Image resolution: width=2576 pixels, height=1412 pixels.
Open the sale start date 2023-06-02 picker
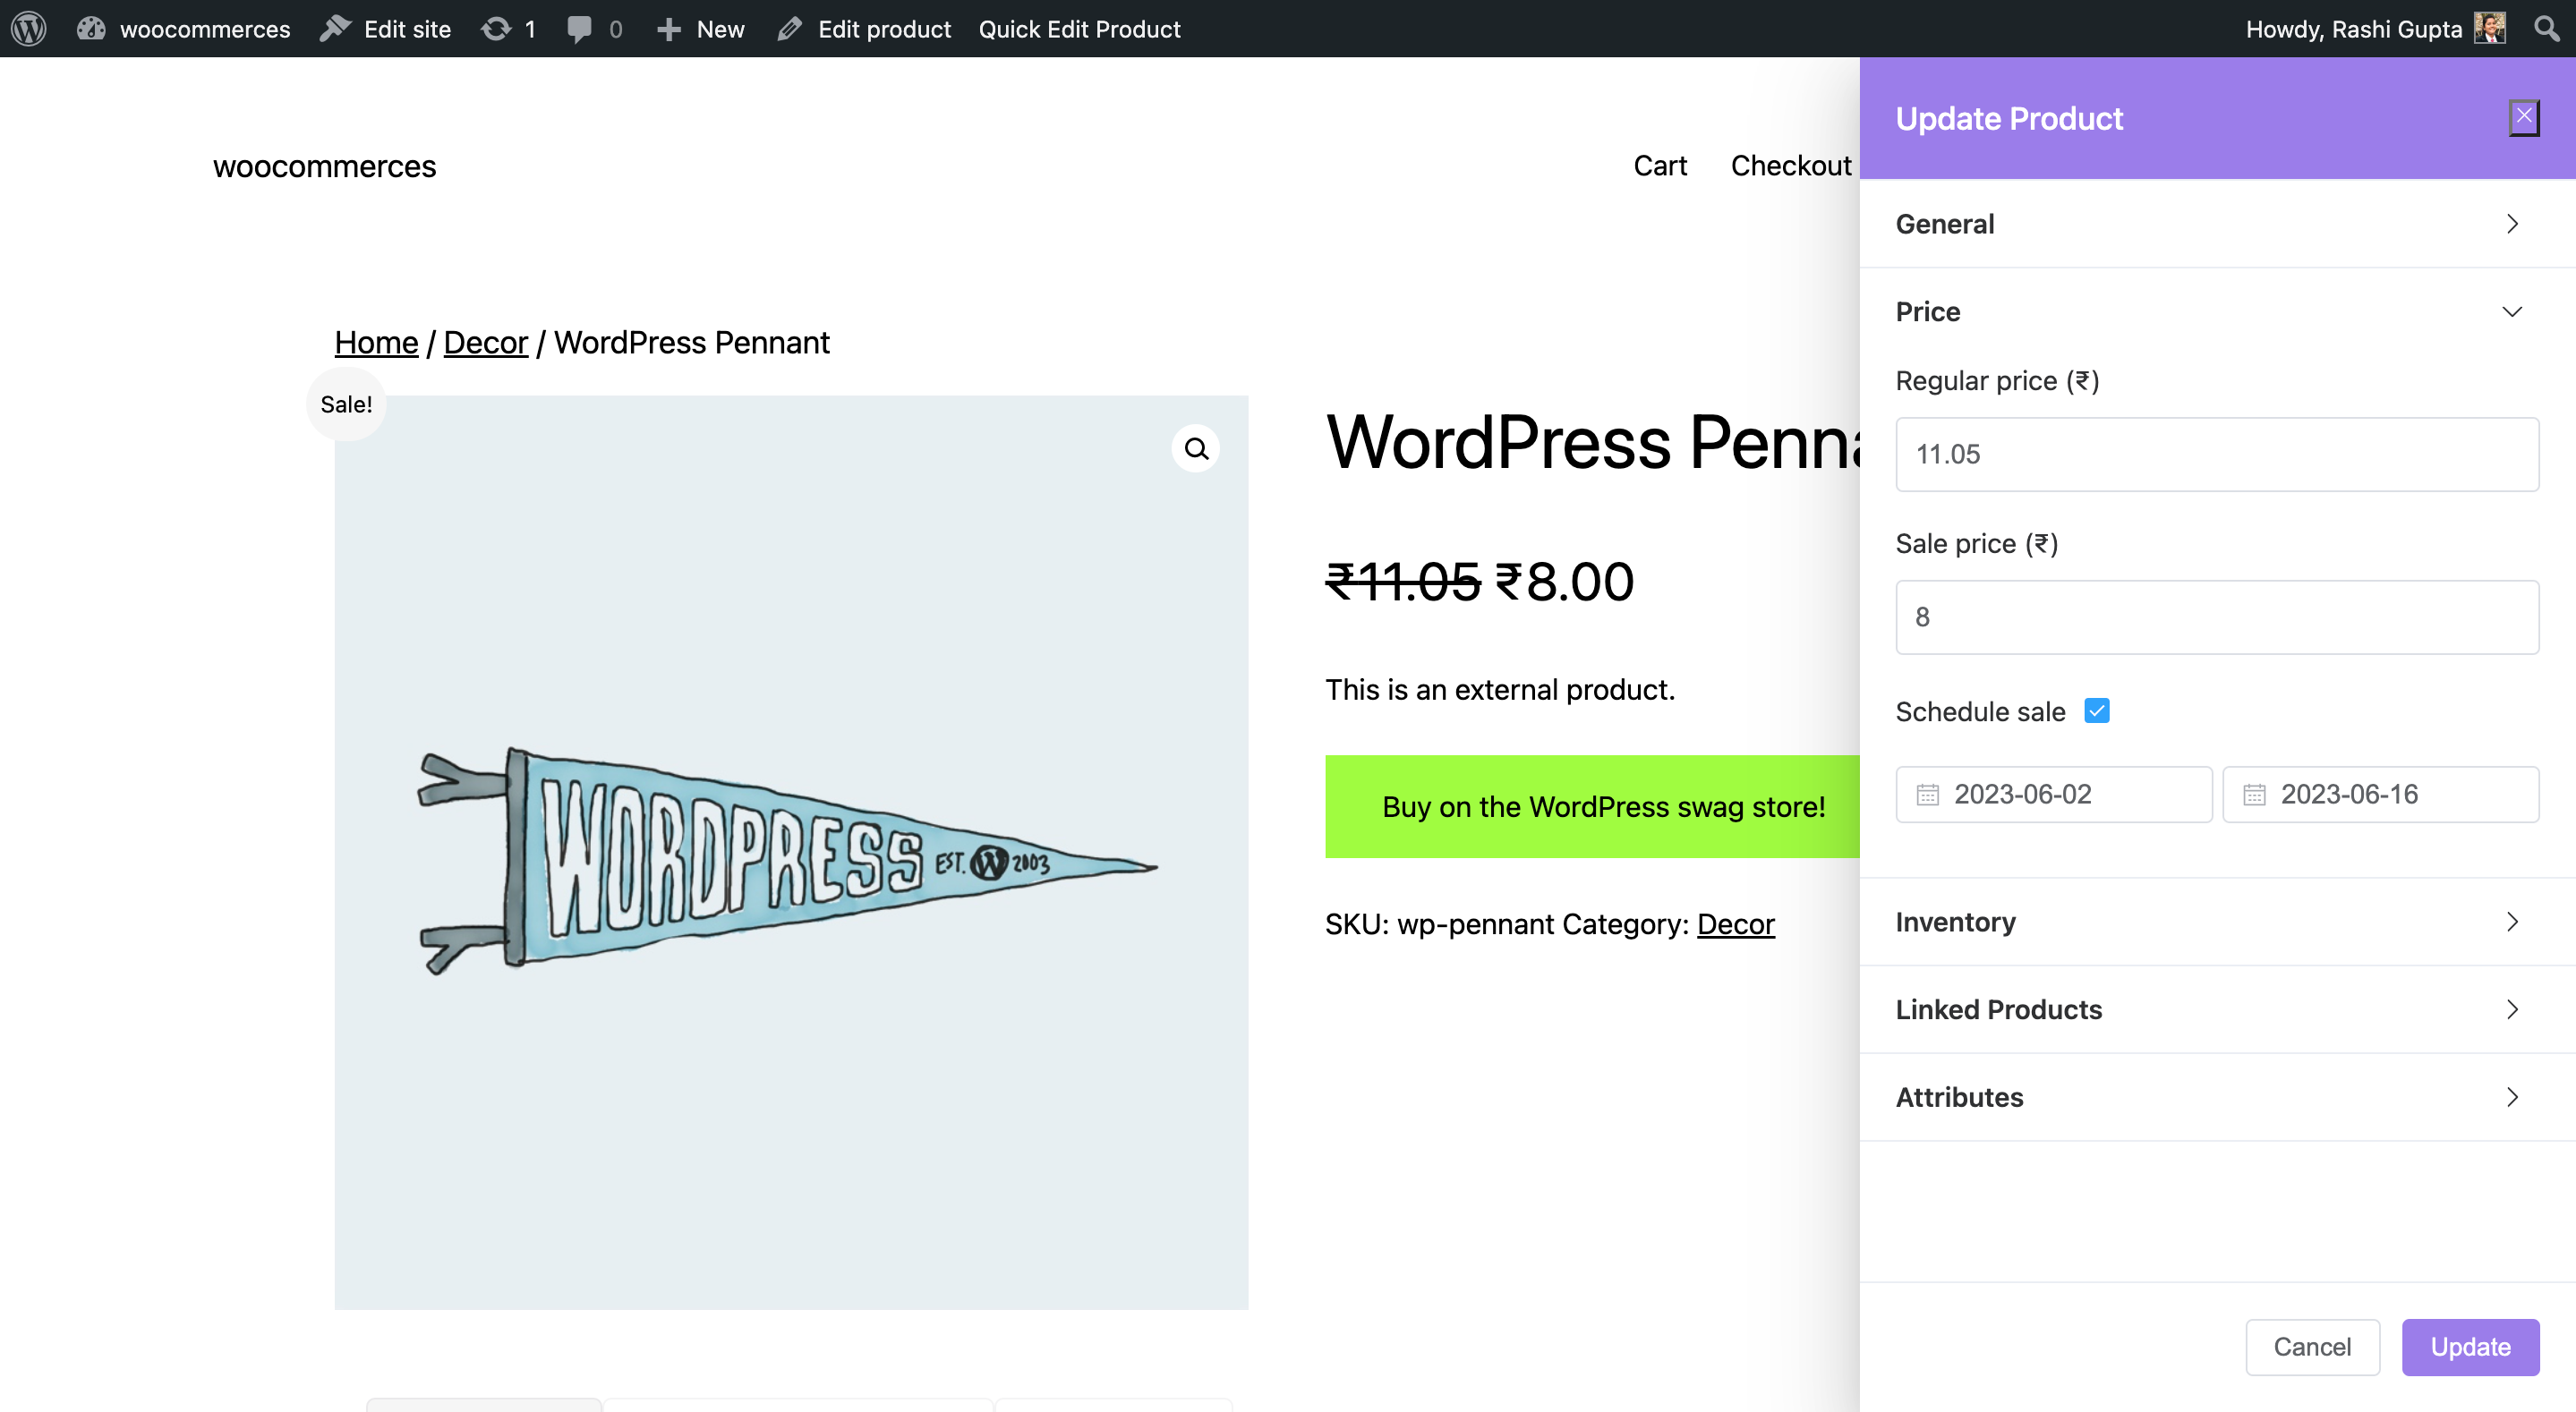point(2054,794)
